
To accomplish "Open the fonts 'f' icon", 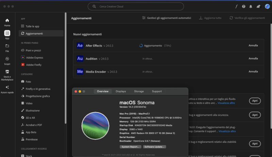I will coord(236,6).
